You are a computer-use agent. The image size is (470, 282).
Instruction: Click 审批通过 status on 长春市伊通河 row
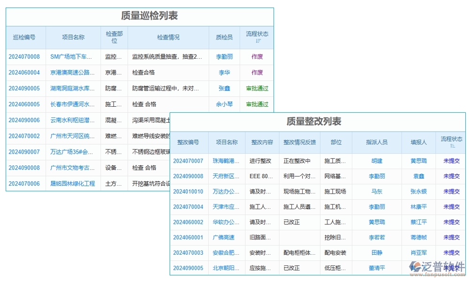coord(257,104)
